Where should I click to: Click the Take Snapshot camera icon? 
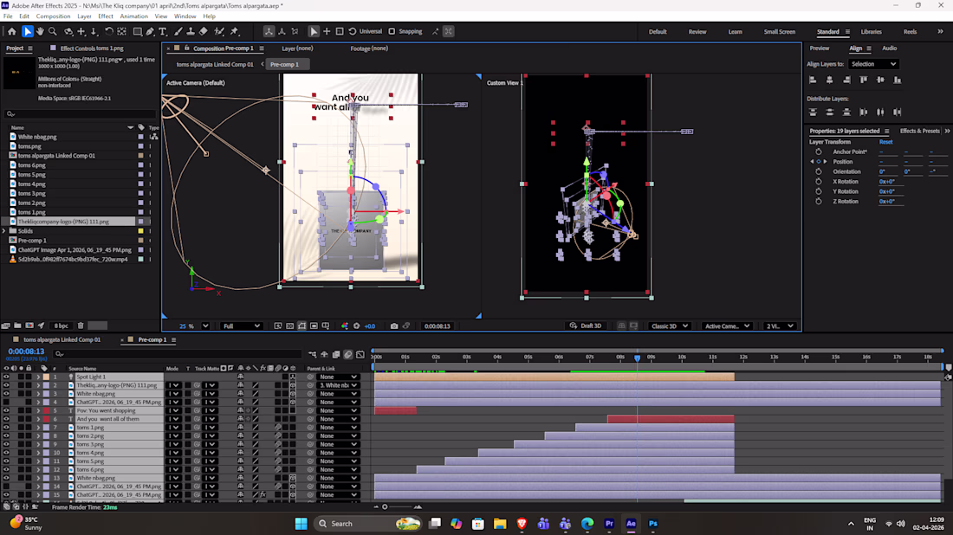[x=394, y=326]
